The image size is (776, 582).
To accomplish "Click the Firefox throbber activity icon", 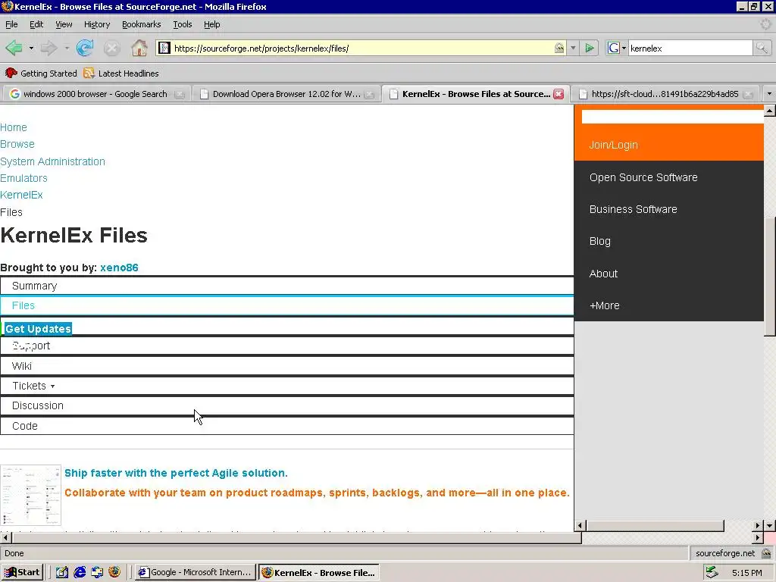I will 766,24.
